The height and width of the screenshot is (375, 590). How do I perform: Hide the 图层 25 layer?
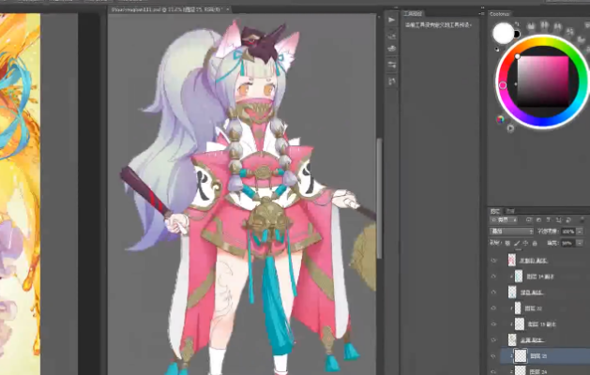[x=493, y=356]
